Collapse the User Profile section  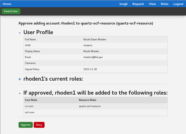coord(20,33)
